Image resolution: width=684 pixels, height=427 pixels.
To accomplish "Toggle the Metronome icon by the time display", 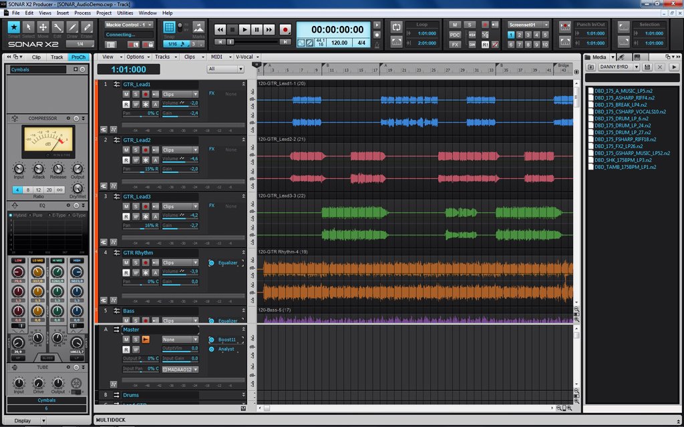I will [x=377, y=45].
